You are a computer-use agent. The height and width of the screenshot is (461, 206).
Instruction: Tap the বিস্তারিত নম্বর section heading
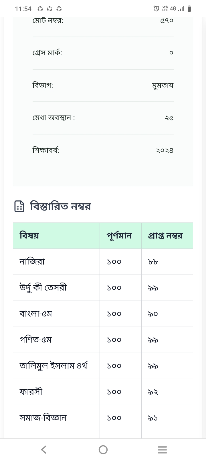click(61, 206)
